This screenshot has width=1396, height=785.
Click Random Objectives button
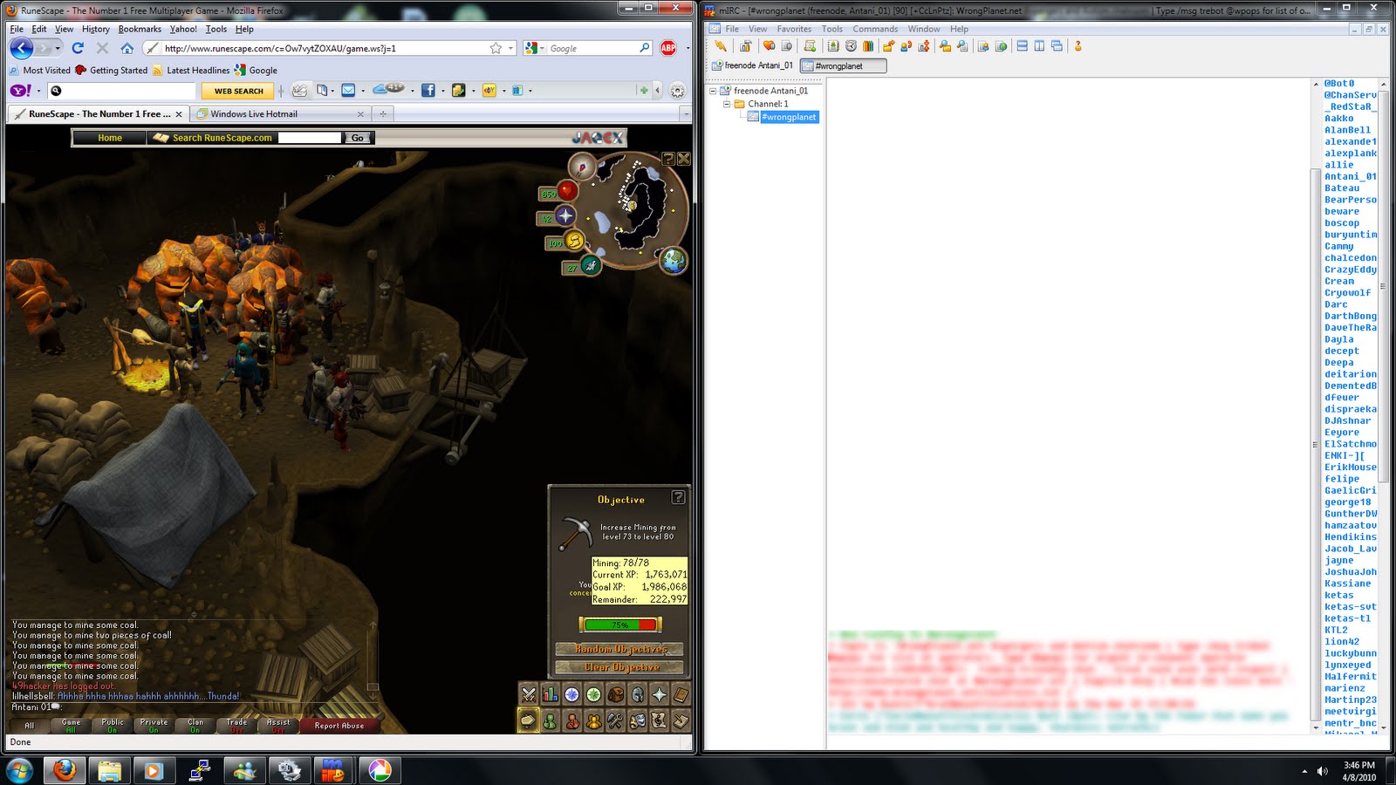(x=620, y=649)
